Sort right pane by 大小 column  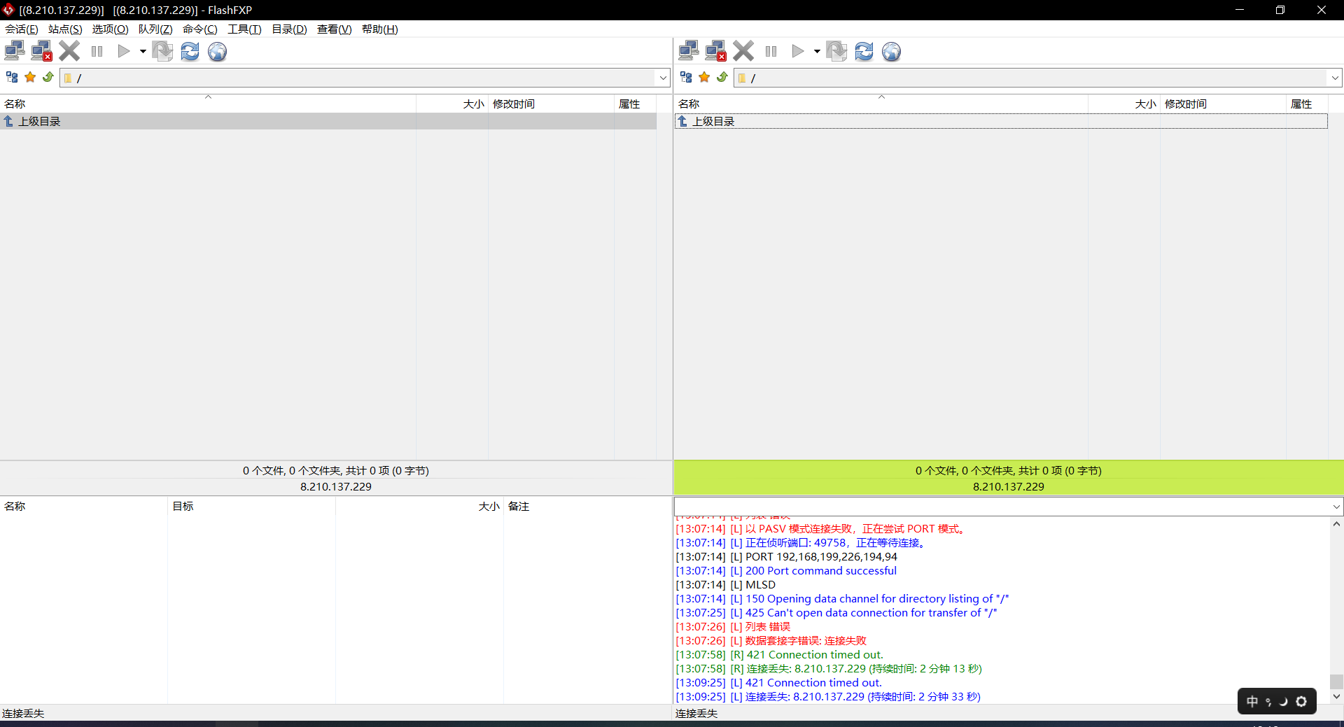[1124, 104]
